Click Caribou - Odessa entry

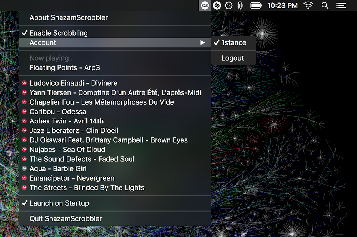pyautogui.click(x=115, y=112)
